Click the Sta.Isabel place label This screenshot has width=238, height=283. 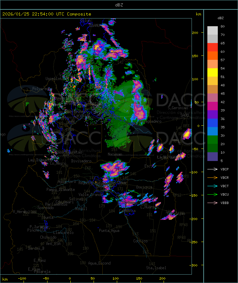tap(156, 268)
